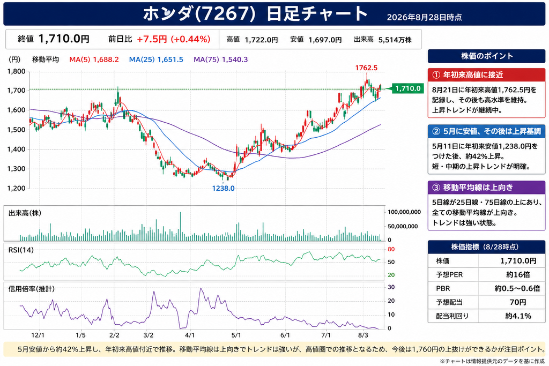
Task: Click the 上昇トレンドが継続中。 sentence
Action: [468, 110]
